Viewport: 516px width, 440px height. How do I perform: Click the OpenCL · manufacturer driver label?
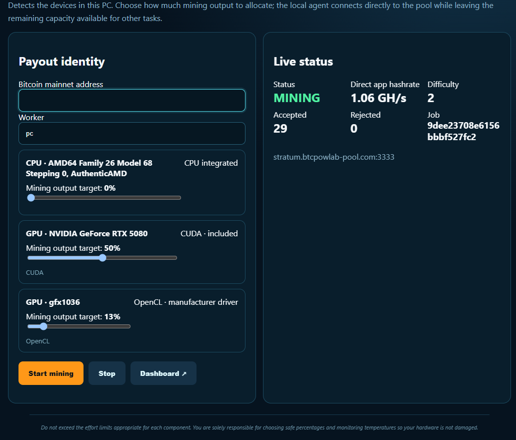click(185, 302)
